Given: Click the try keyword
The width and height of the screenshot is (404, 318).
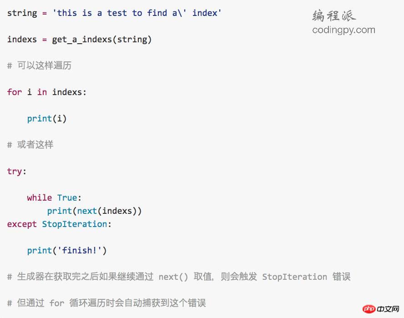Looking at the screenshot, I should point(15,172).
